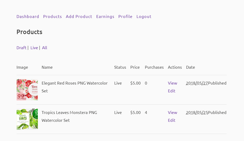Viewport: 244px width, 141px height.
Task: Filter products by Draft status
Action: [22, 48]
